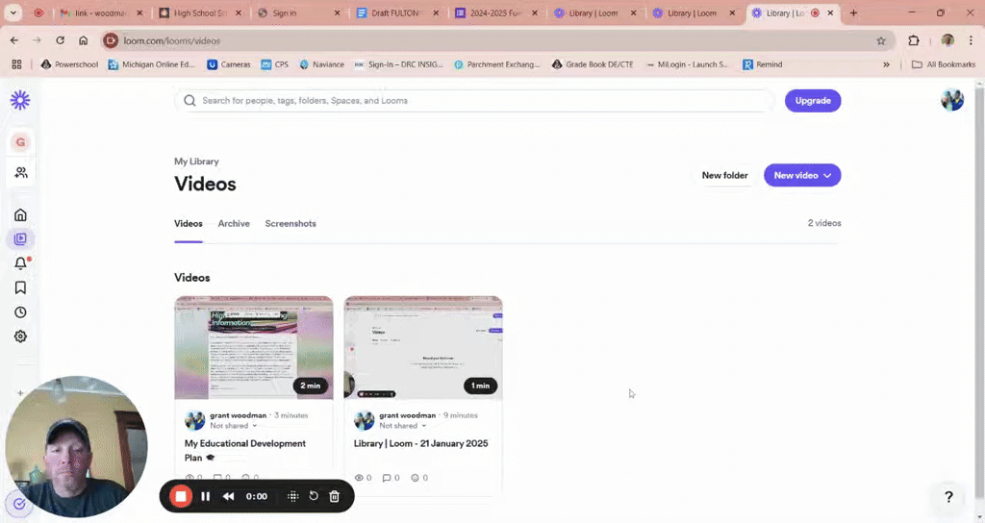
Task: Switch to the High School browser tab
Action: pyautogui.click(x=200, y=13)
